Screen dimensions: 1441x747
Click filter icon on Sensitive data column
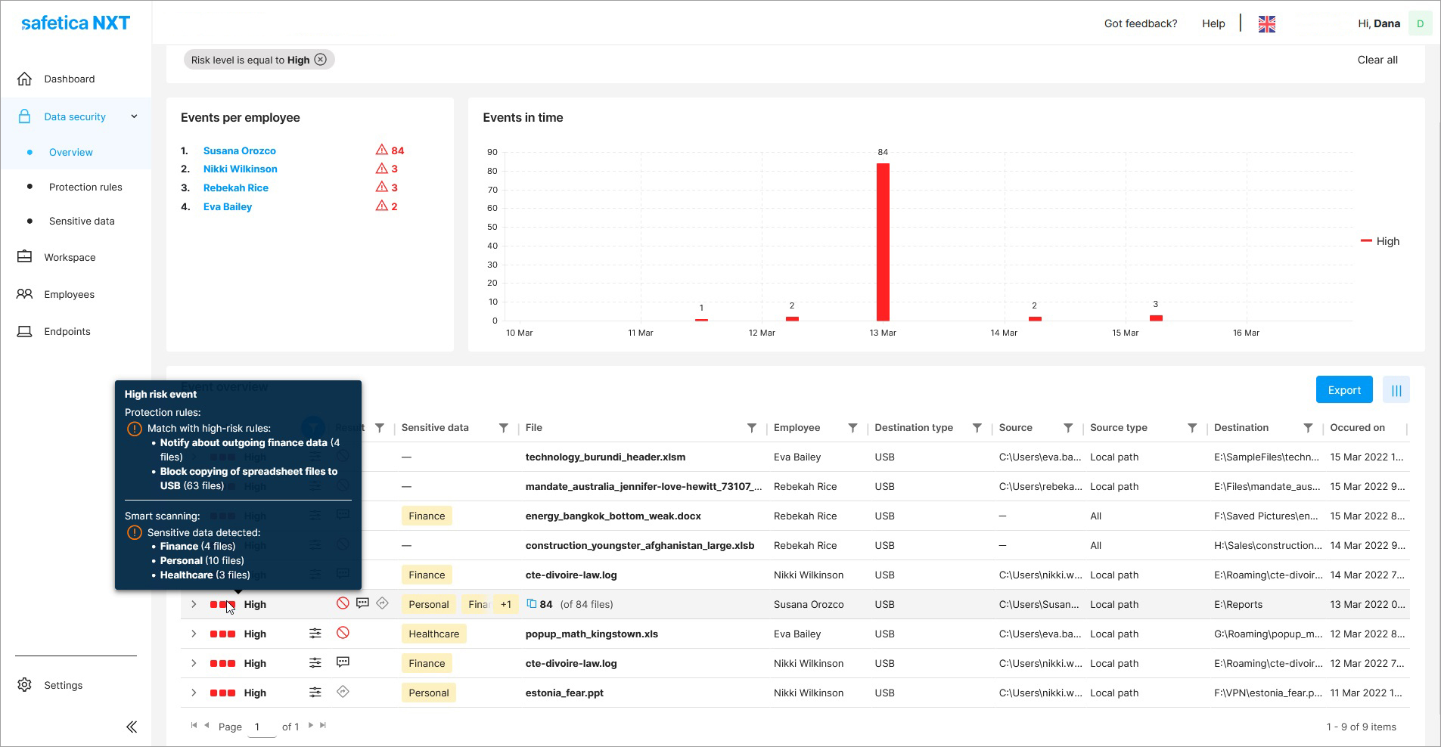click(504, 428)
